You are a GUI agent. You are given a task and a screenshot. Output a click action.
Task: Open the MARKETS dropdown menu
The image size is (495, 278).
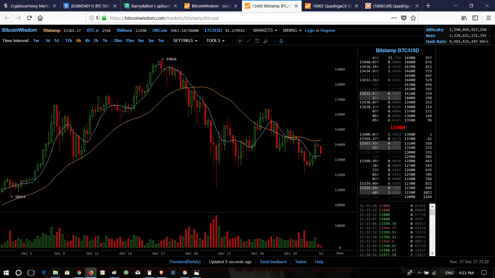coord(265,30)
